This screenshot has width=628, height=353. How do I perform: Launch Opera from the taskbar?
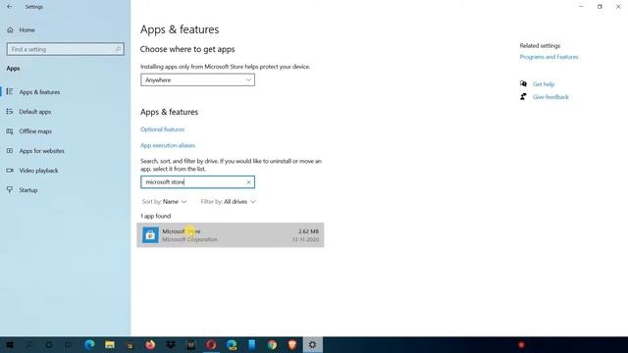(211, 344)
